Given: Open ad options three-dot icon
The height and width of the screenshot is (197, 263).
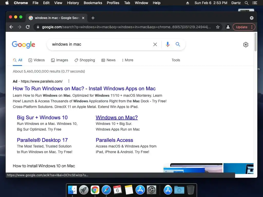Looking at the screenshot, I should click(69, 81).
